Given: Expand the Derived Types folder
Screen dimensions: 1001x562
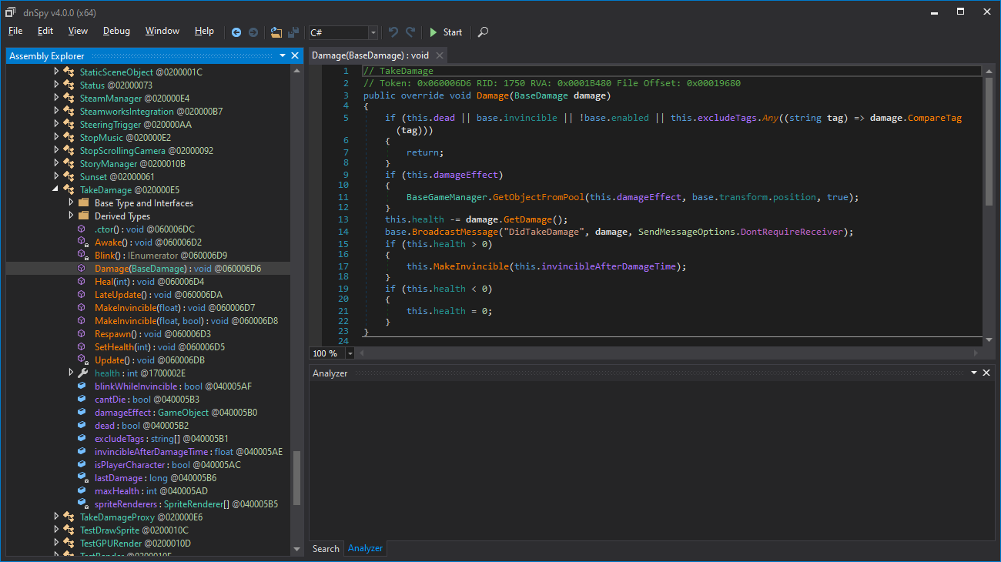Looking at the screenshot, I should pyautogui.click(x=71, y=216).
